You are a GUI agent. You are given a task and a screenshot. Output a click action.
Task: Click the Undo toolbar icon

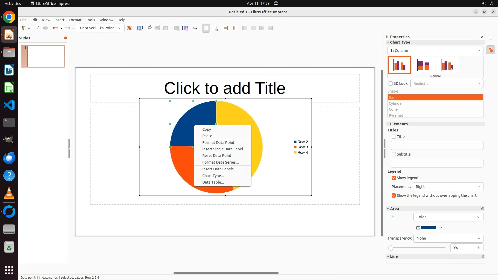pos(55,28)
